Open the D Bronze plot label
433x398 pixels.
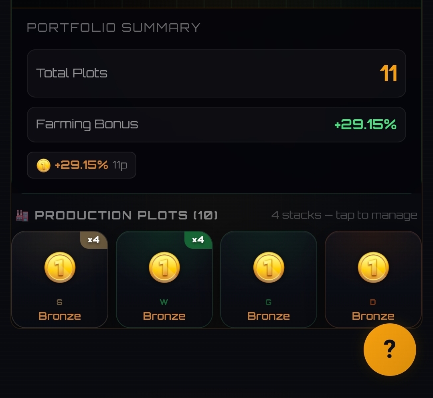373,316
